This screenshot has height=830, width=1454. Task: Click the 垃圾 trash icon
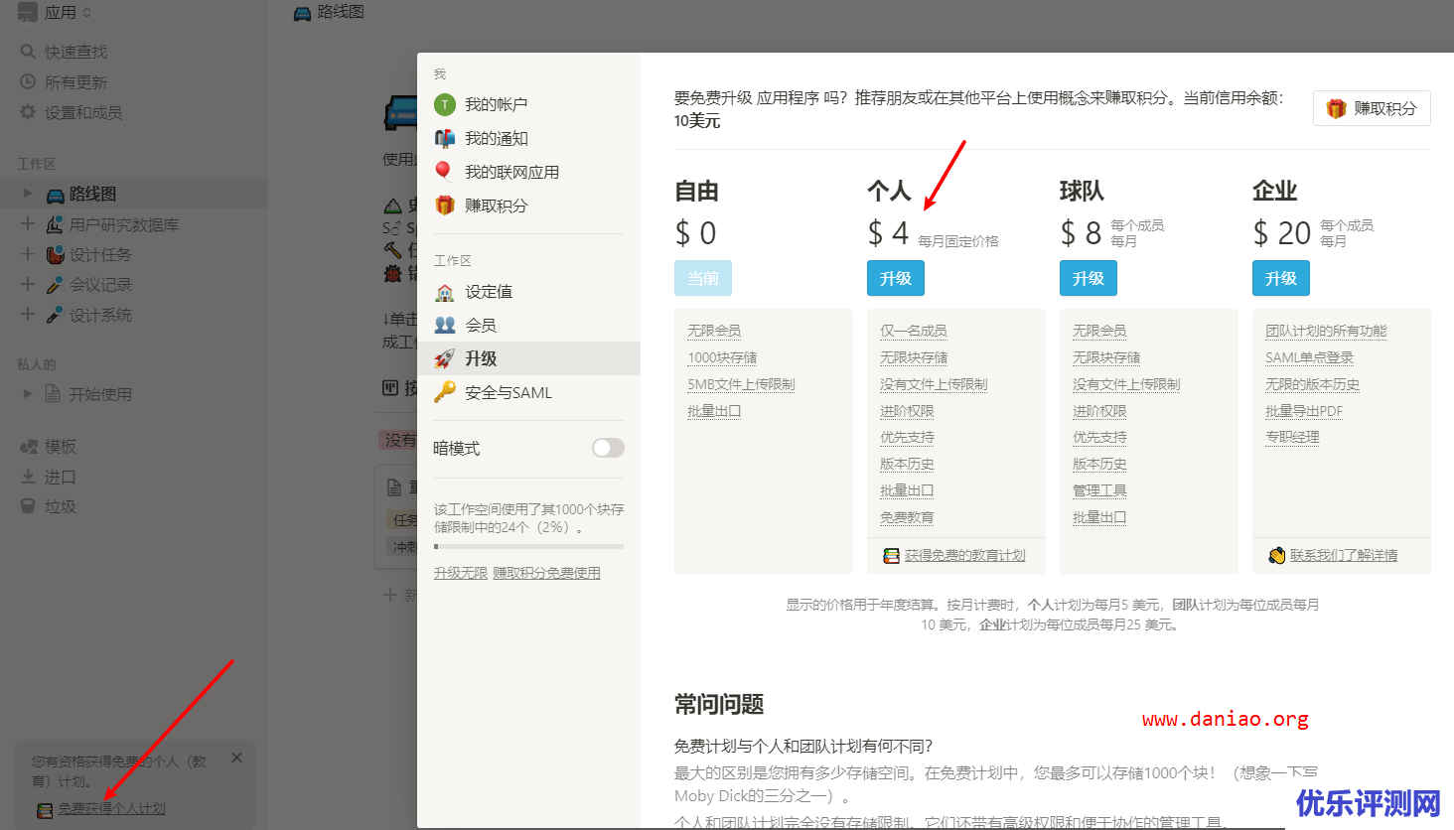(28, 506)
